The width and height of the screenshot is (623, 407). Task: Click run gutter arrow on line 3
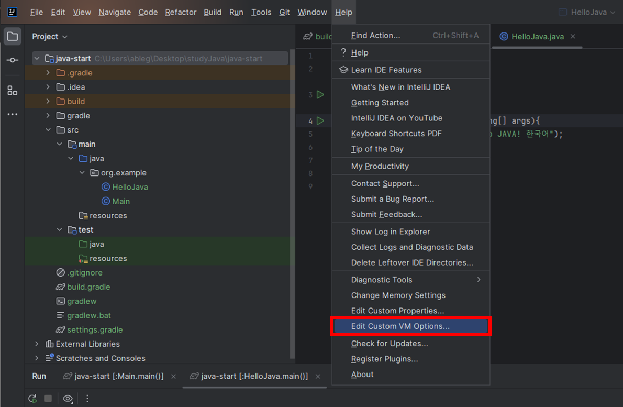click(x=320, y=95)
